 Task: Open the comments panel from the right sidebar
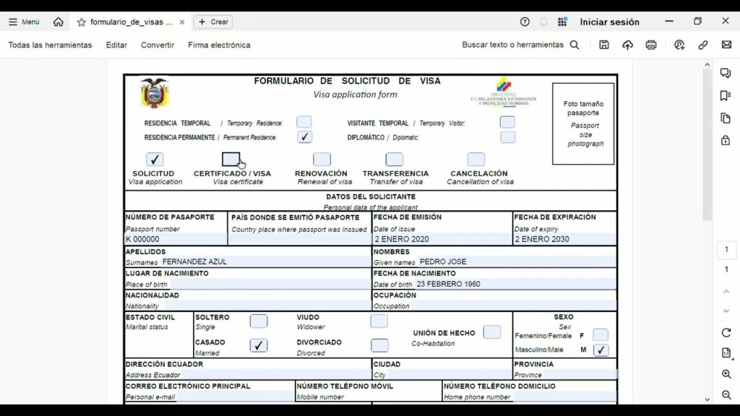(726, 74)
